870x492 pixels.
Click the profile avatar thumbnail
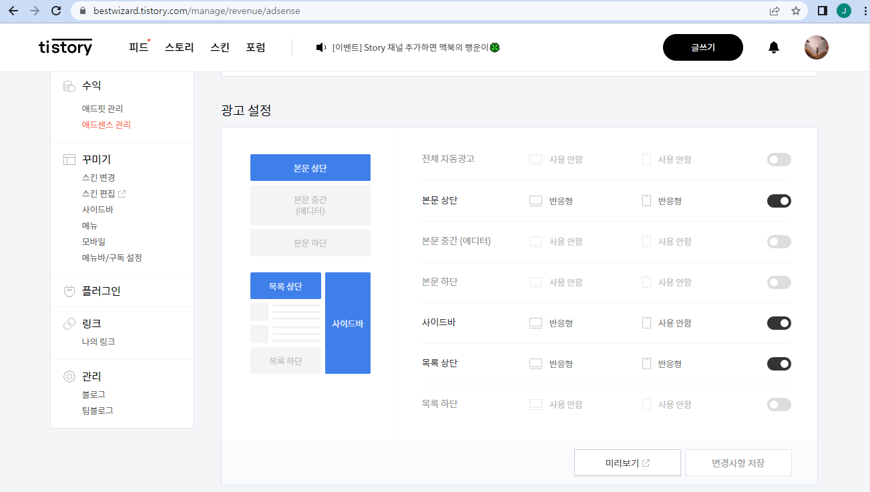tap(816, 47)
